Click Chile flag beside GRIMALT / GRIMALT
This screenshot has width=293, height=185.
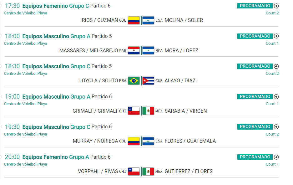pos(134,111)
